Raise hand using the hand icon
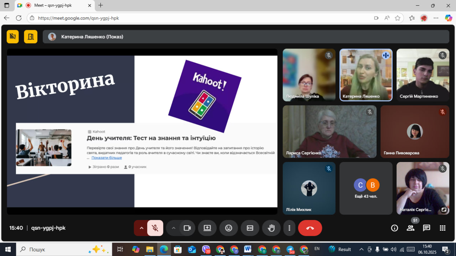Image resolution: width=456 pixels, height=256 pixels. 271,228
